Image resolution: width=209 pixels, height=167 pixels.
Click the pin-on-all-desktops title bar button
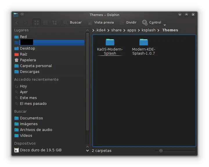tap(22, 15)
